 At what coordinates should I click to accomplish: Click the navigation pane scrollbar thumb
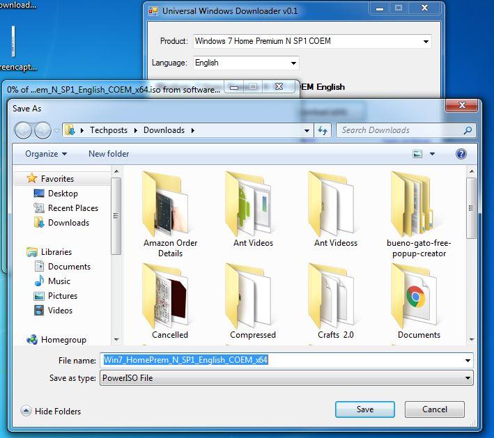[x=116, y=216]
